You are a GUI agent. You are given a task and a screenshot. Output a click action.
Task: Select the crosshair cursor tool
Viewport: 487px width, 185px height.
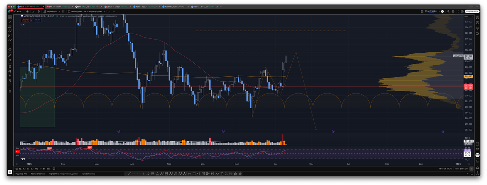point(10,17)
